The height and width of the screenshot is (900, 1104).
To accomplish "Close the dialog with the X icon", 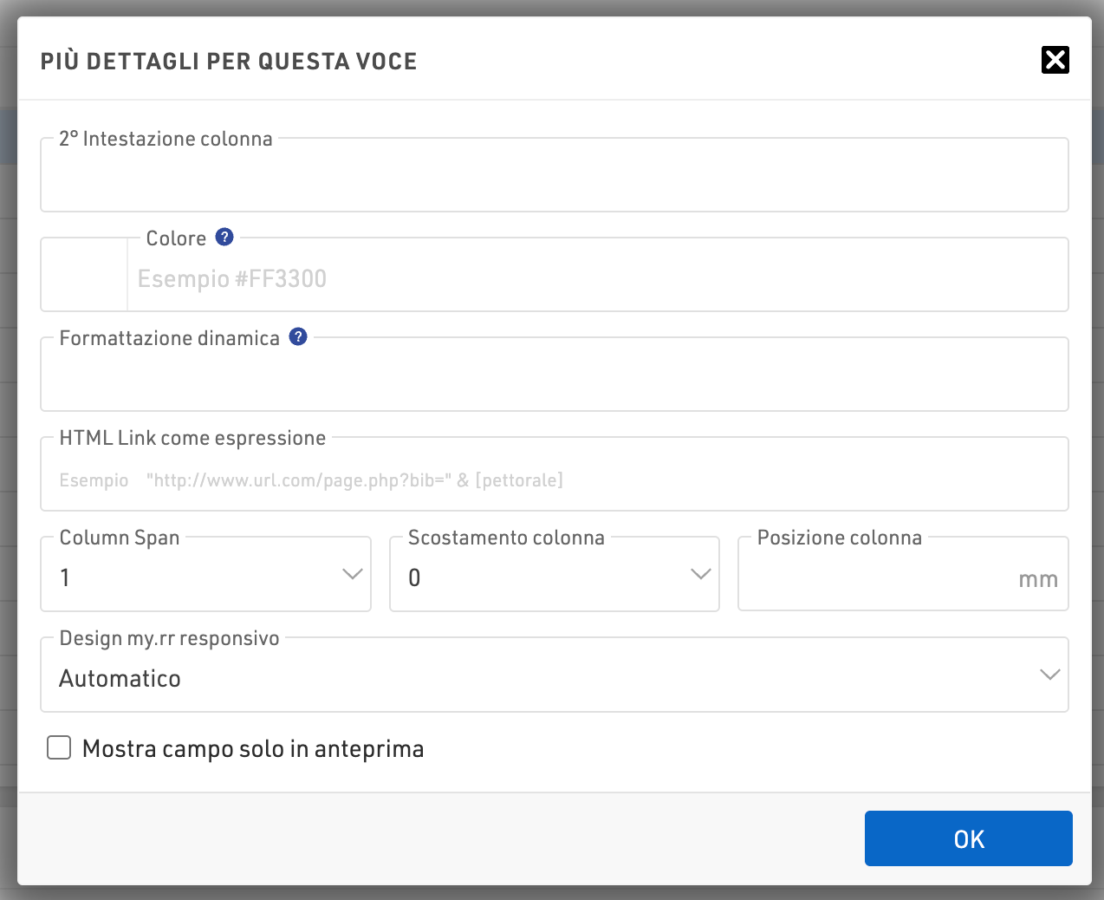I will click(x=1055, y=60).
